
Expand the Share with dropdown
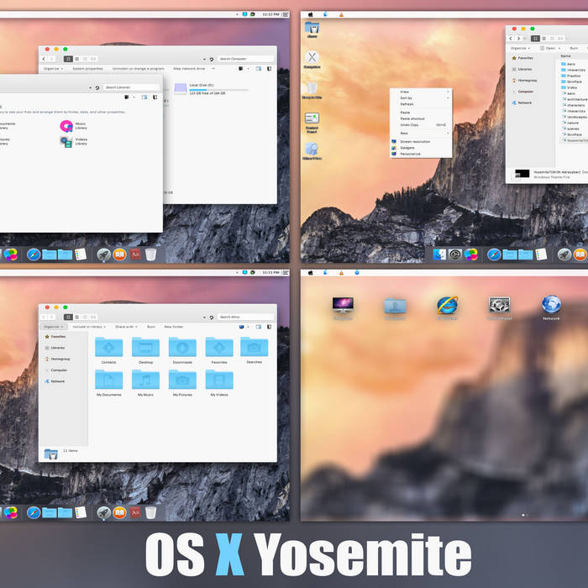pyautogui.click(x=126, y=327)
